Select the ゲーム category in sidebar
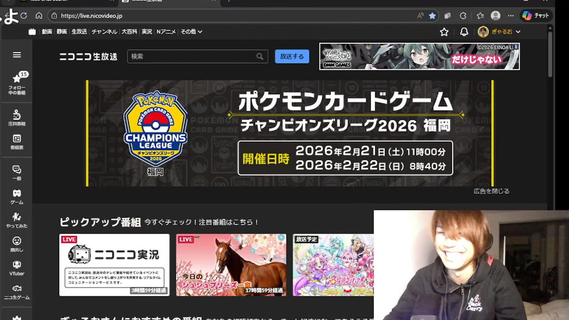The image size is (569, 320). tap(17, 197)
